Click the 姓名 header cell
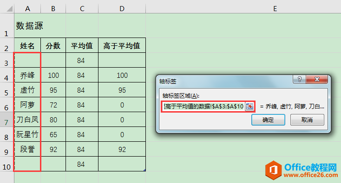 27,45
